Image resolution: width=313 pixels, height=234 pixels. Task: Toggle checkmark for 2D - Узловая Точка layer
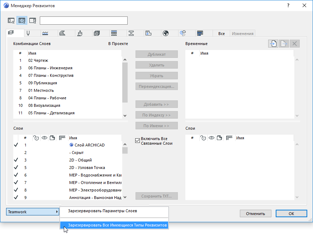click(x=16, y=168)
